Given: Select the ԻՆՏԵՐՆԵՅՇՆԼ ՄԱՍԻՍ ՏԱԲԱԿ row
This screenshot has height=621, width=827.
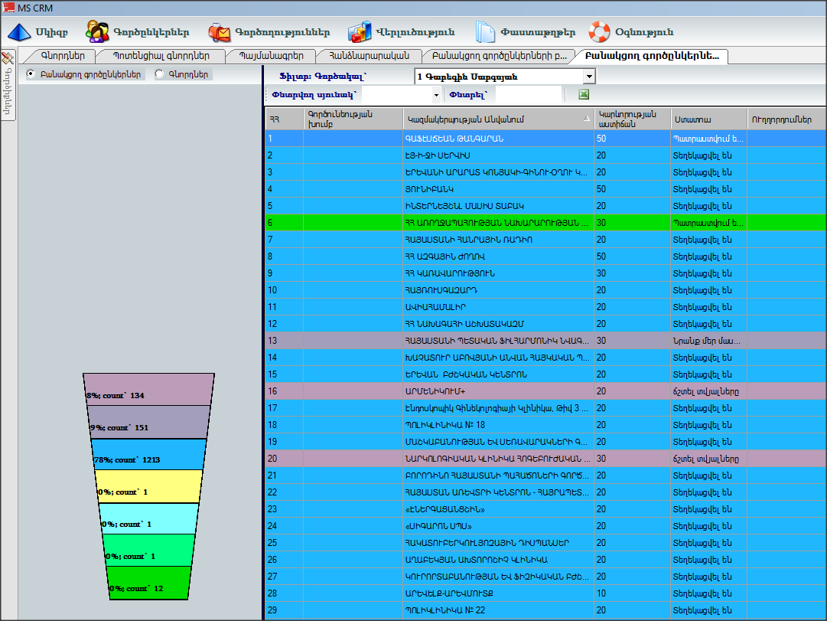Looking at the screenshot, I should pos(546,206).
